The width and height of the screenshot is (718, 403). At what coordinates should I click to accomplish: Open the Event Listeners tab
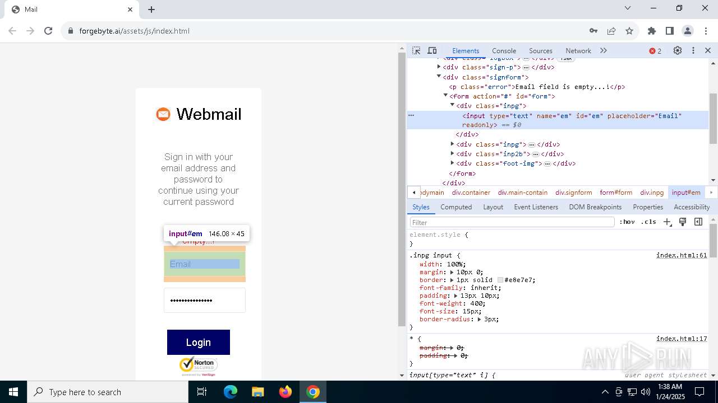[x=536, y=207]
